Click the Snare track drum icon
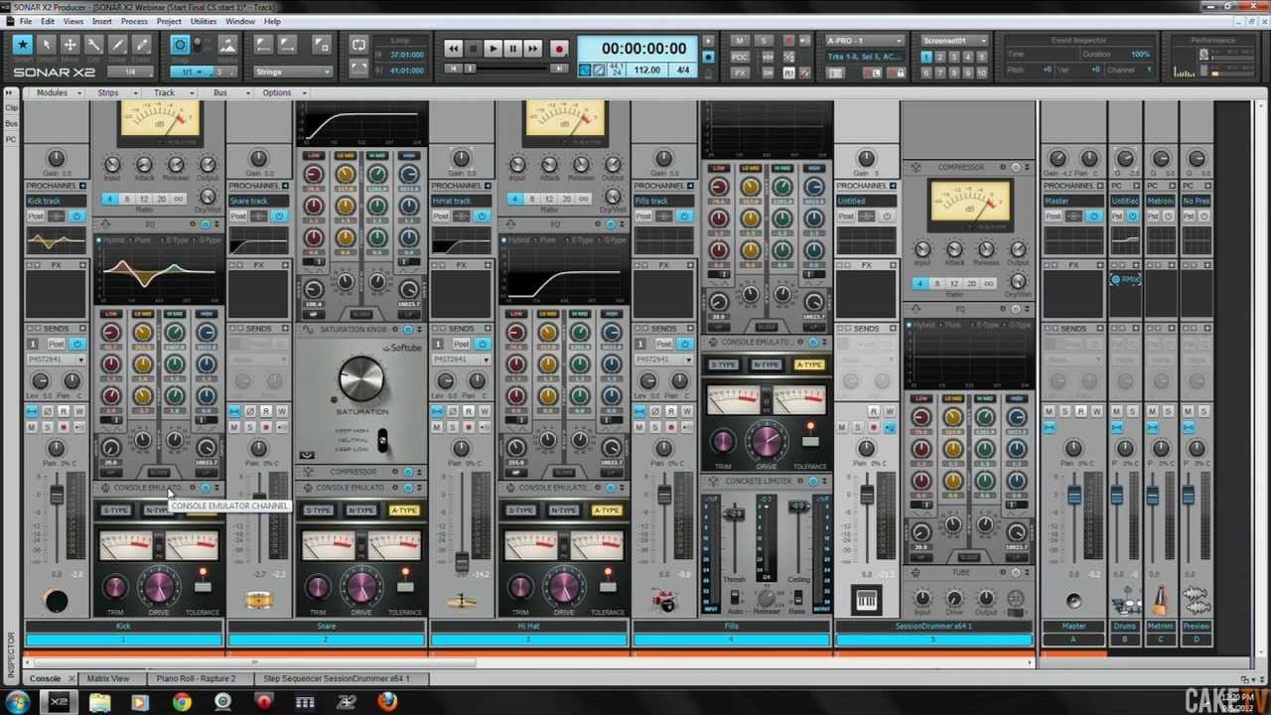The height and width of the screenshot is (715, 1271). click(x=259, y=601)
